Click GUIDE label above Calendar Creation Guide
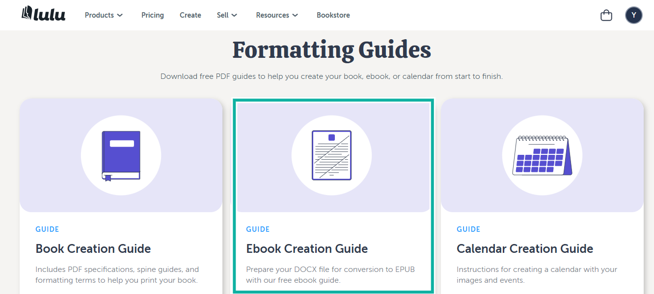Screen dimensions: 654x294 point(468,229)
